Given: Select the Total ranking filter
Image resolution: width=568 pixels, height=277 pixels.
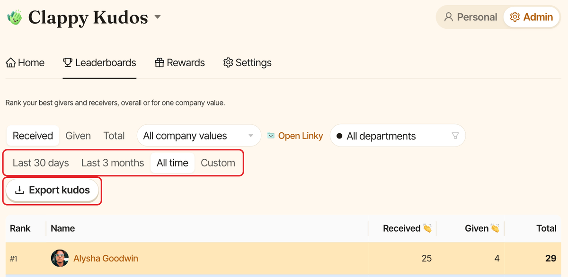Looking at the screenshot, I should pos(114,136).
